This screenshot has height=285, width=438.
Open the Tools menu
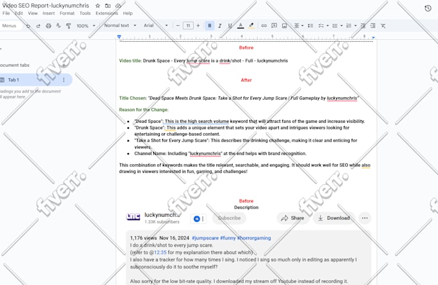[x=85, y=13]
